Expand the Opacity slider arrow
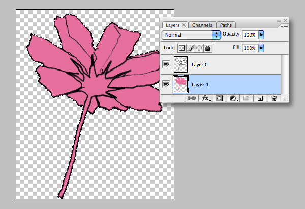The width and height of the screenshot is (305, 209). pyautogui.click(x=261, y=35)
